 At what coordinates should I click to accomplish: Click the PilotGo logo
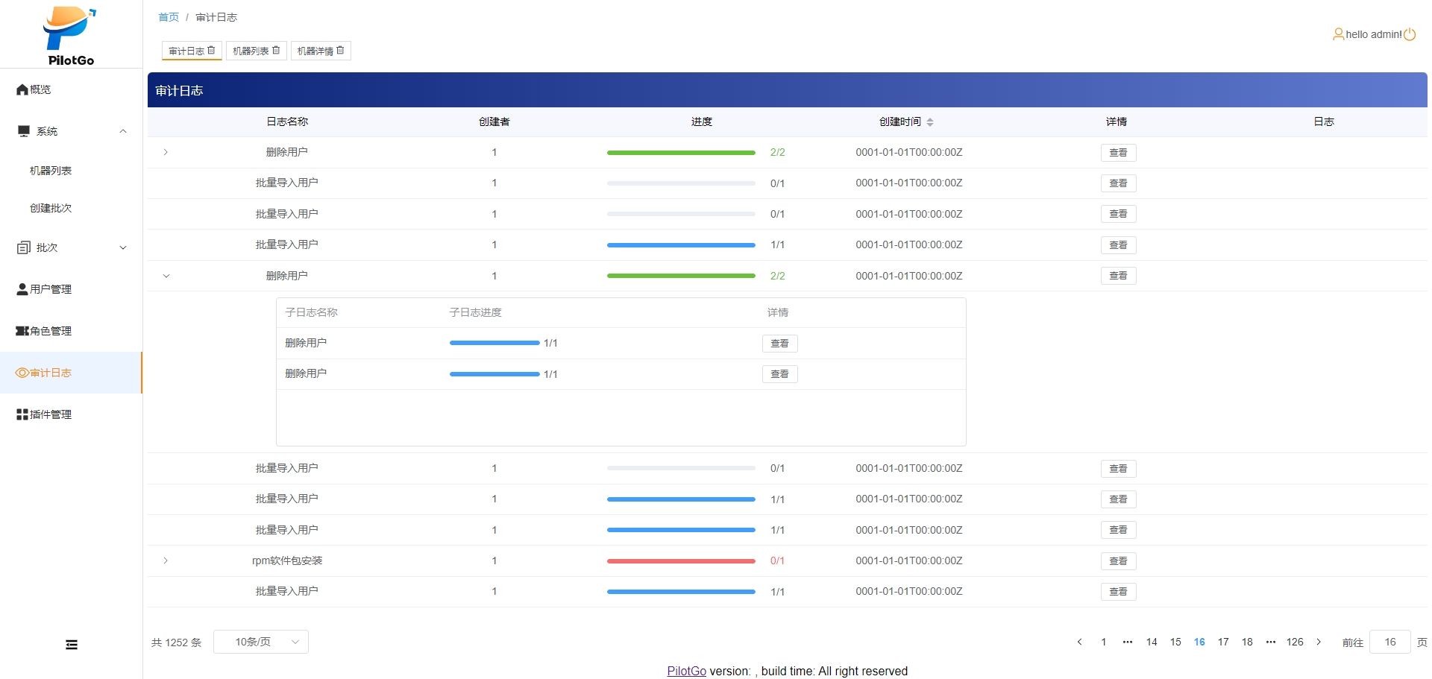[x=70, y=35]
